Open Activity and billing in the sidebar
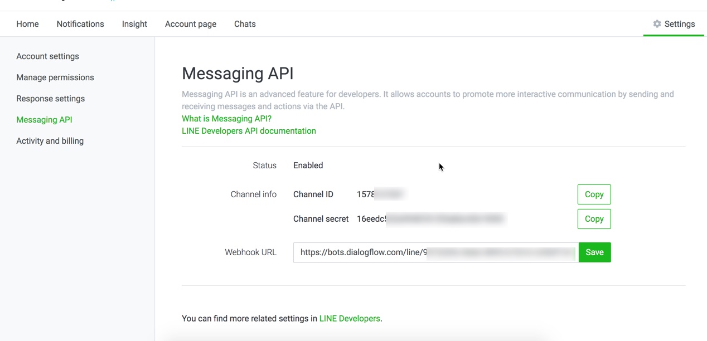The width and height of the screenshot is (707, 341). point(50,141)
